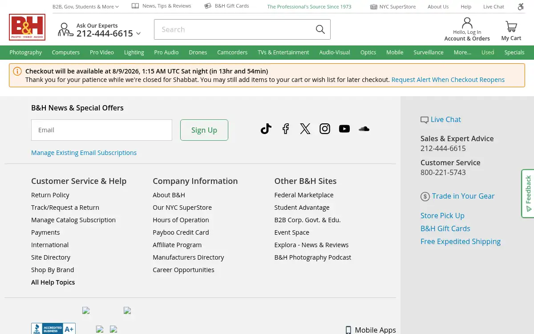Image resolution: width=534 pixels, height=334 pixels.
Task: Focus the Email input field
Action: point(101,130)
